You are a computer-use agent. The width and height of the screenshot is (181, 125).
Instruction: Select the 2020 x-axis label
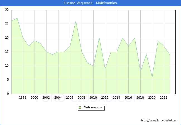click(152, 98)
